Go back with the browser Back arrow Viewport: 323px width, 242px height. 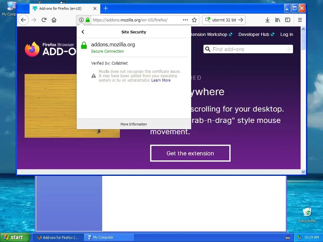(x=23, y=20)
